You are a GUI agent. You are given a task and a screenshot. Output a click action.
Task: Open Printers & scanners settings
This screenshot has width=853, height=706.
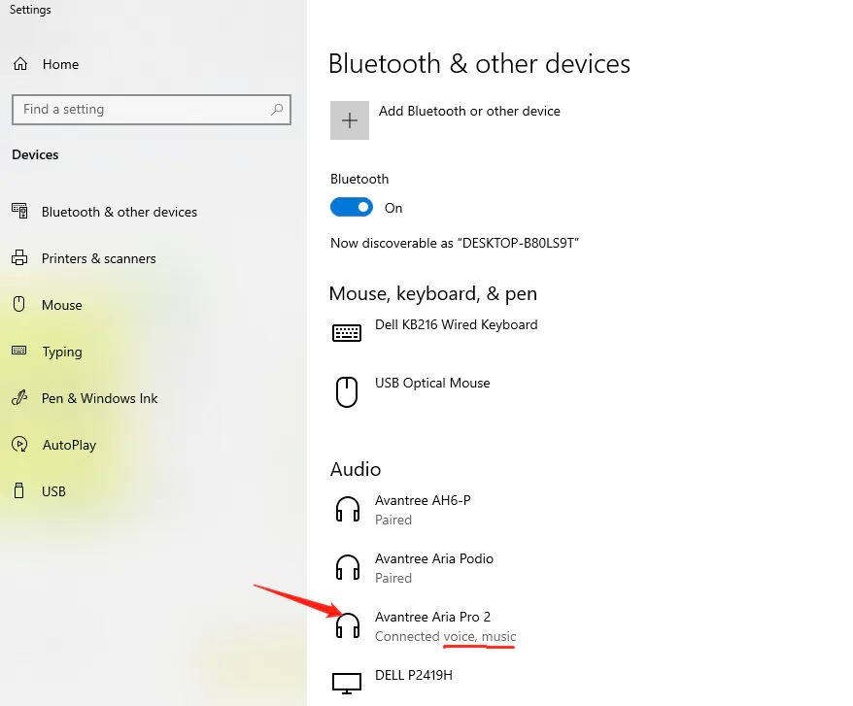pyautogui.click(x=98, y=258)
